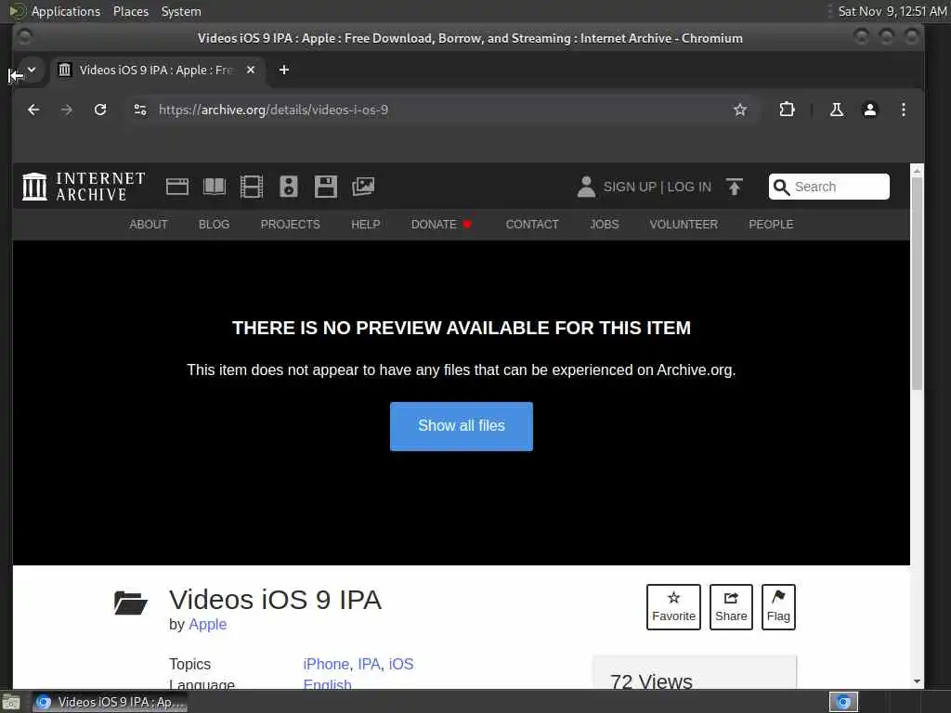Open the iOS topic link
The width and height of the screenshot is (951, 713).
(x=401, y=664)
